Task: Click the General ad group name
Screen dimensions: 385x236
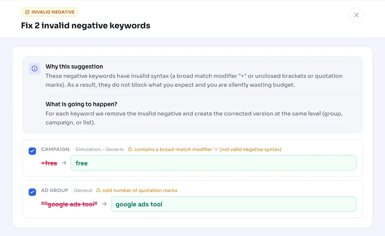Action: click(x=83, y=190)
